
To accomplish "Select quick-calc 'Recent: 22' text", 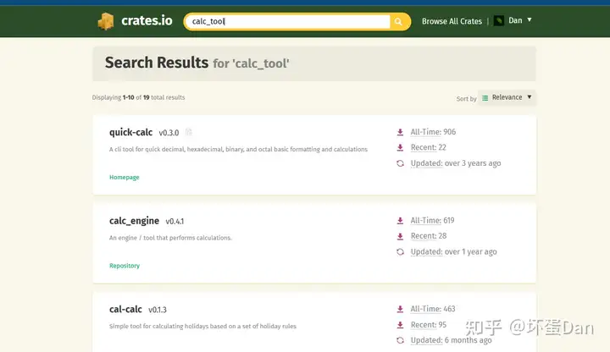I will click(x=429, y=147).
